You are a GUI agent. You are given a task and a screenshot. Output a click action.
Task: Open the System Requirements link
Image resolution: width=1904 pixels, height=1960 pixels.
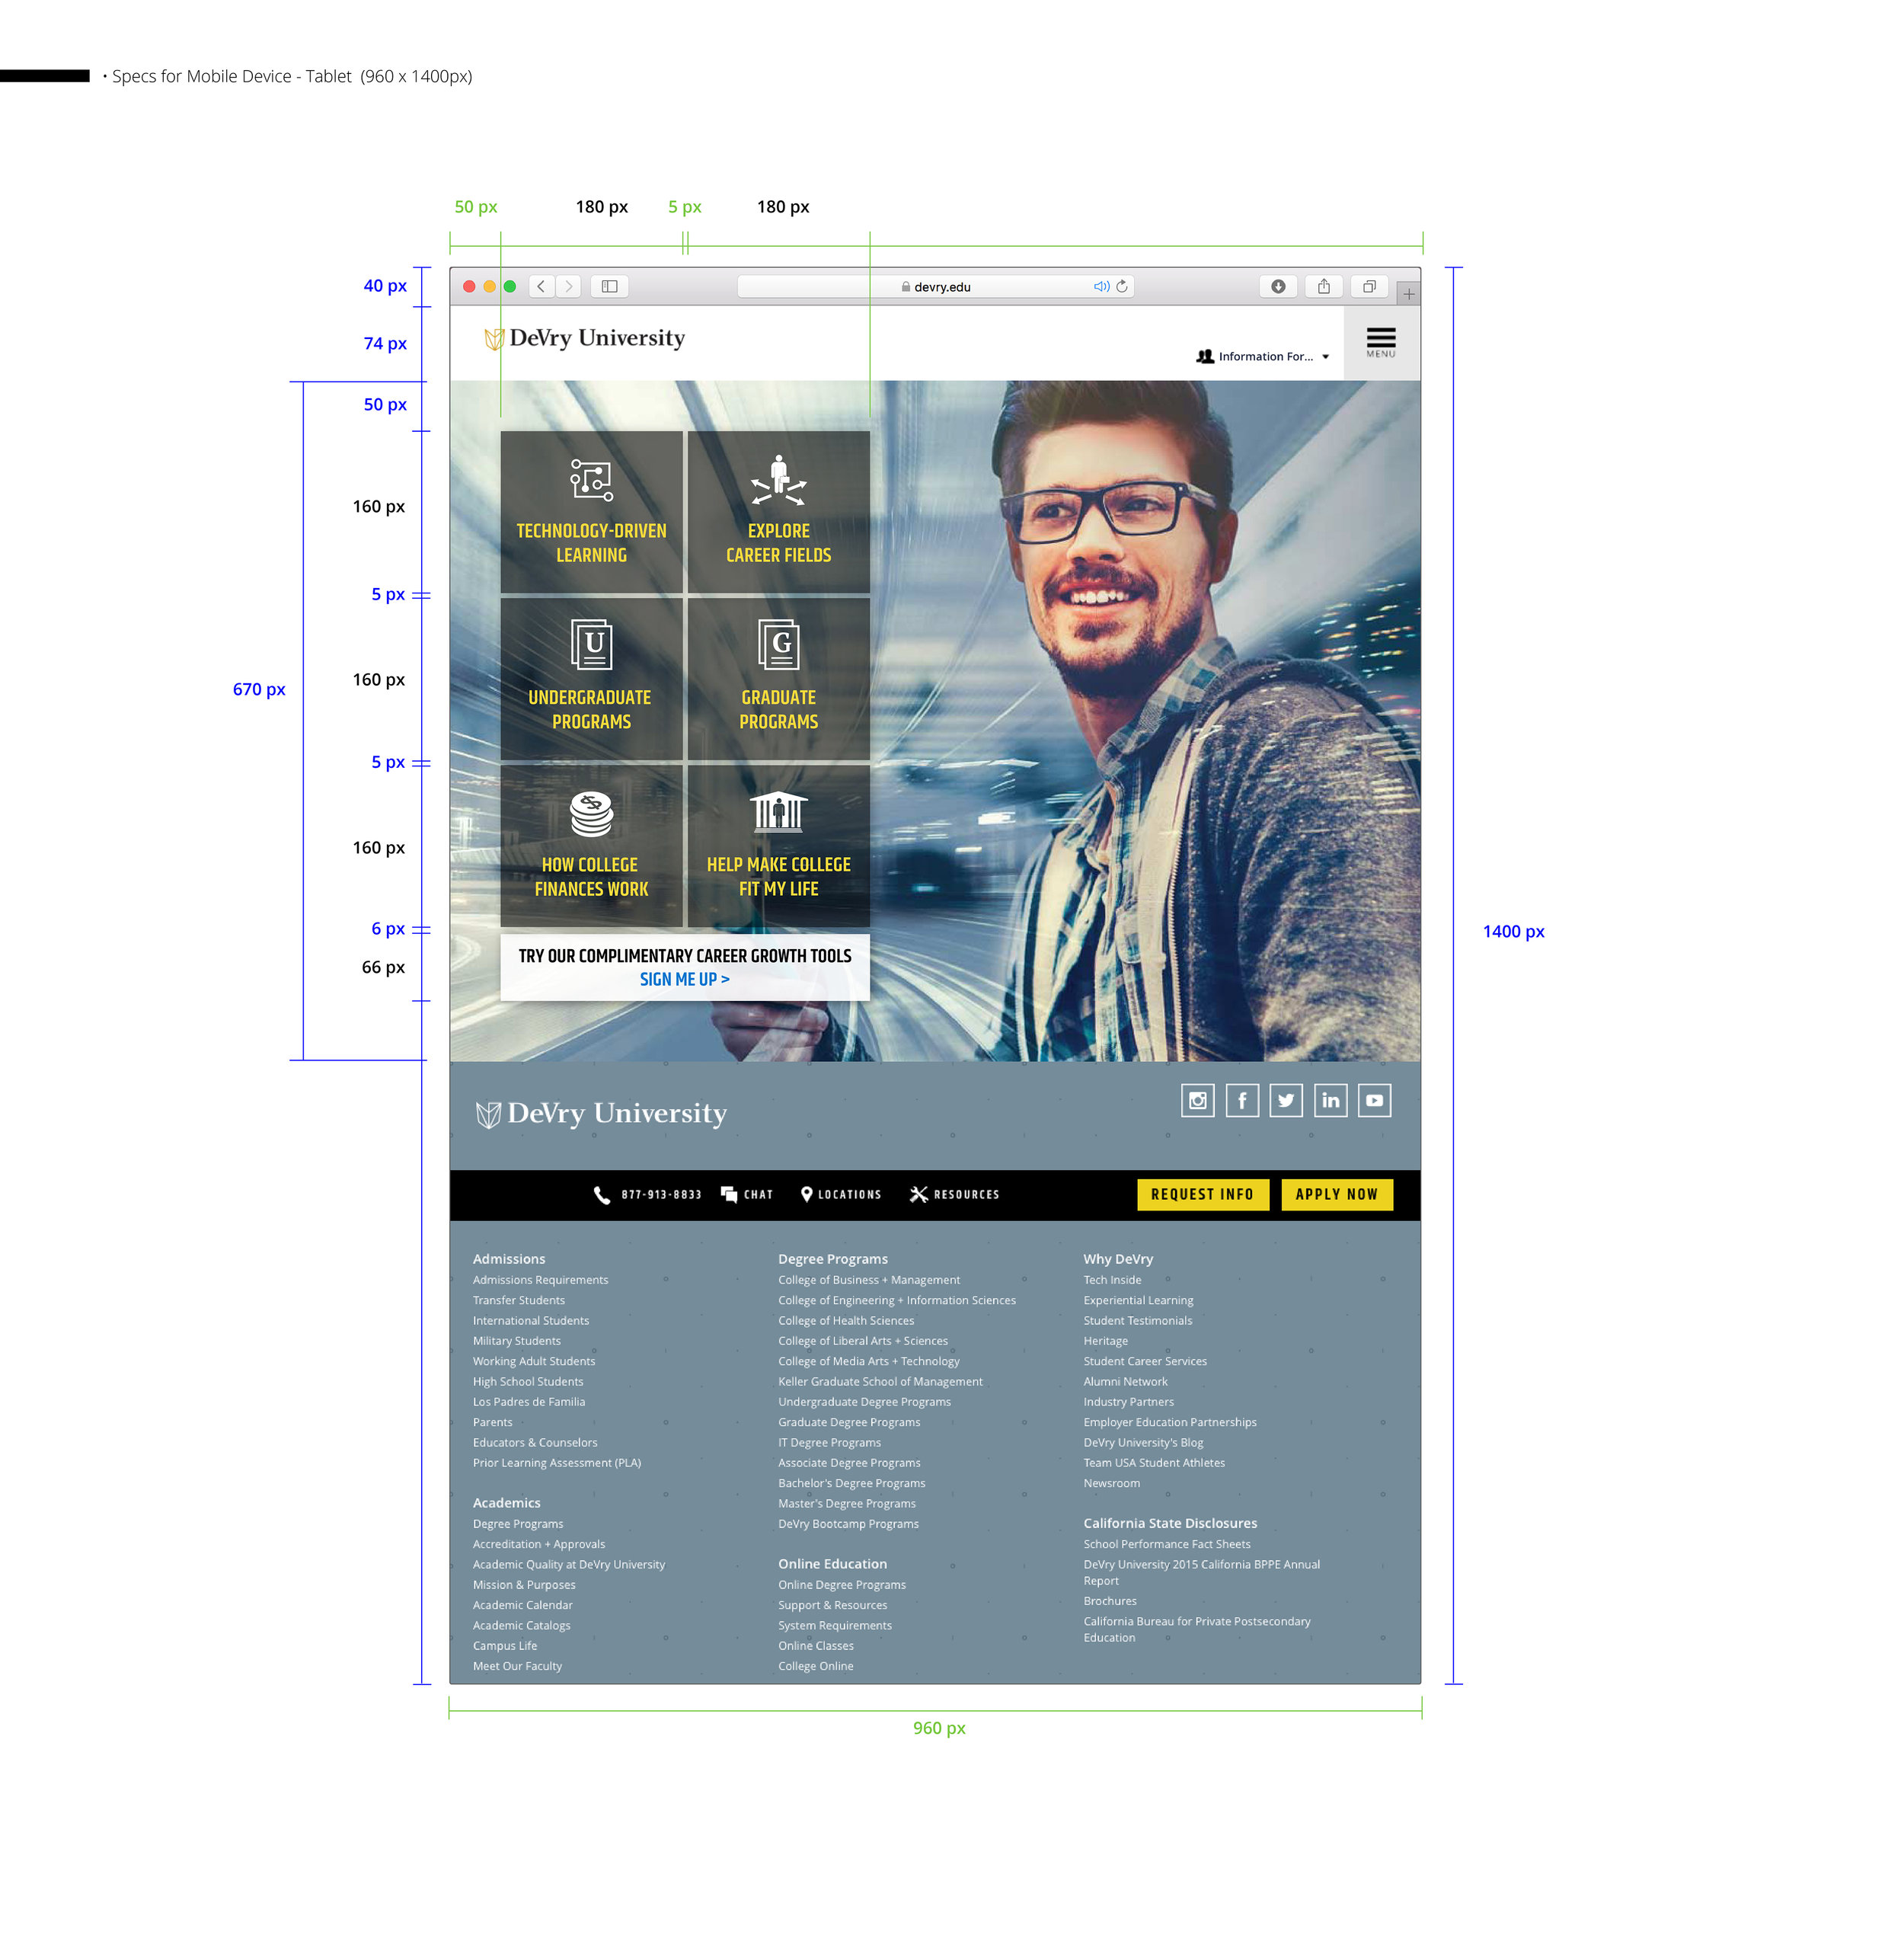tap(835, 1626)
